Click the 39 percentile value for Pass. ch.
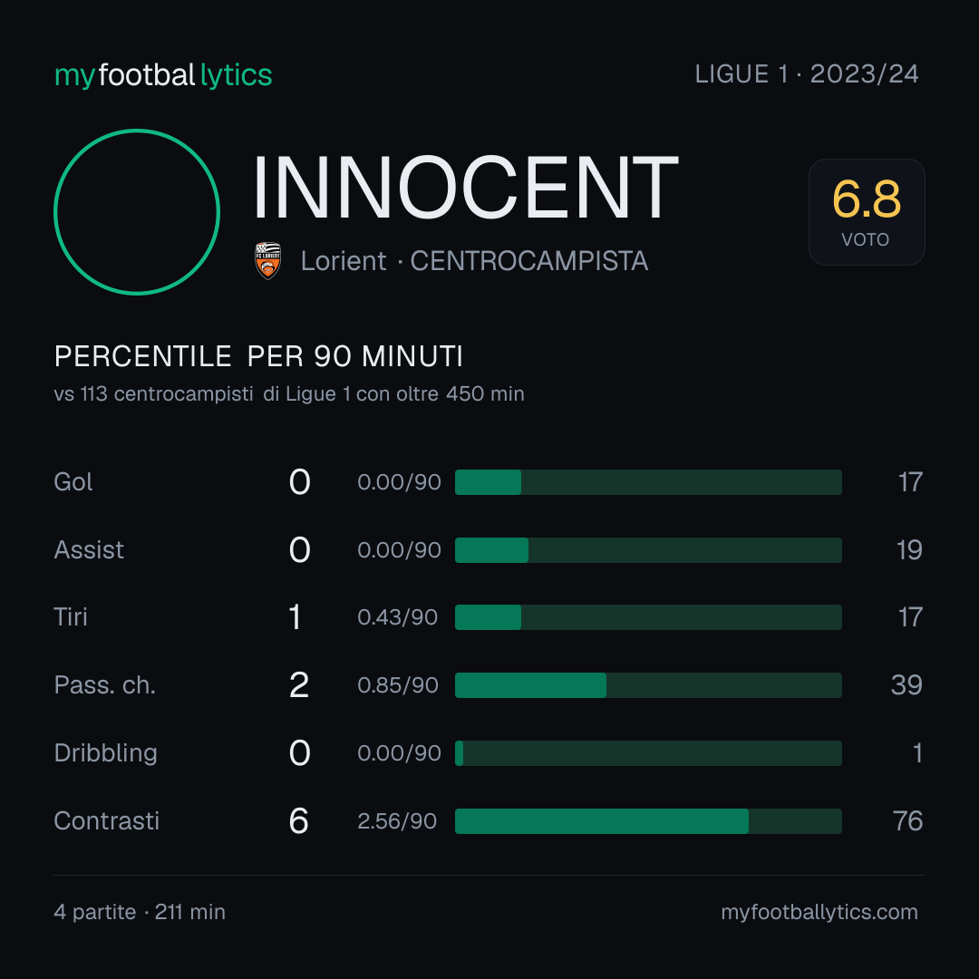Viewport: 979px width, 979px height. coord(906,685)
